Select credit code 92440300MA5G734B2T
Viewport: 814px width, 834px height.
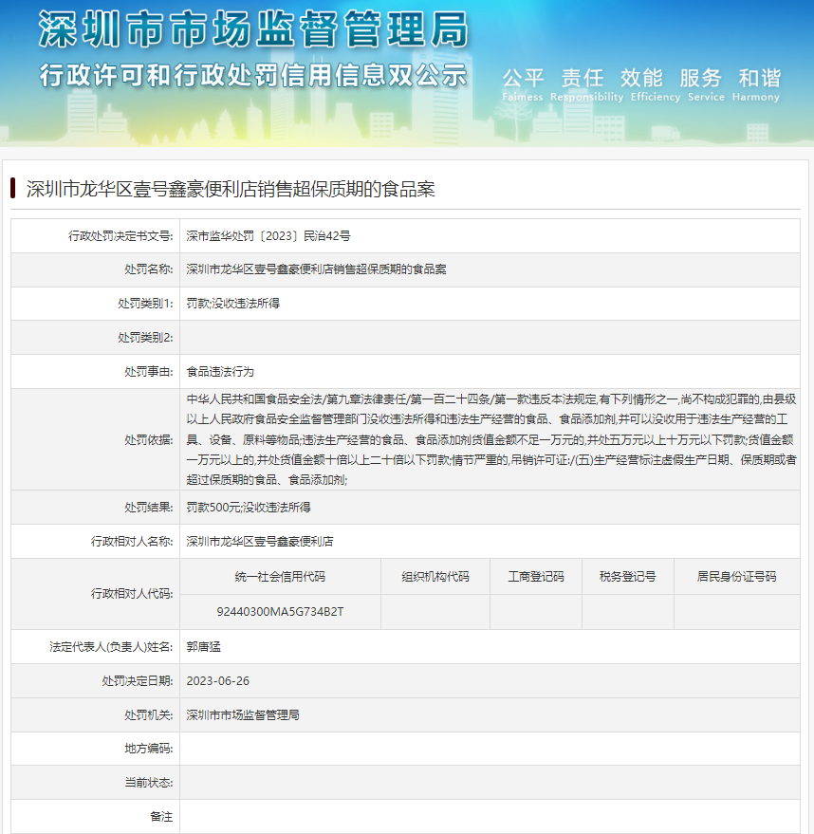280,612
